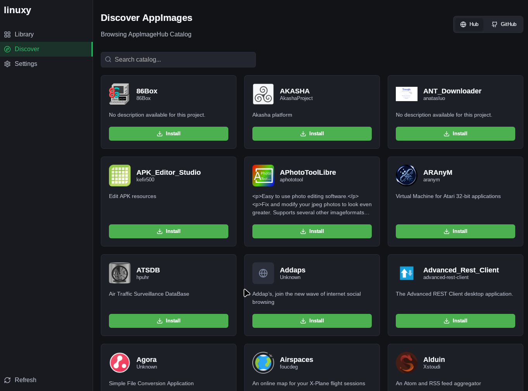Click the APhotoToolLibre title text
This screenshot has width=528, height=391.
point(308,172)
